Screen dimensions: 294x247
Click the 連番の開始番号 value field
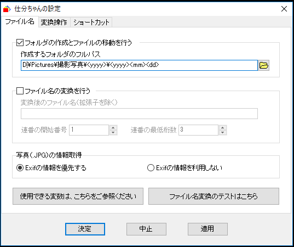point(89,130)
